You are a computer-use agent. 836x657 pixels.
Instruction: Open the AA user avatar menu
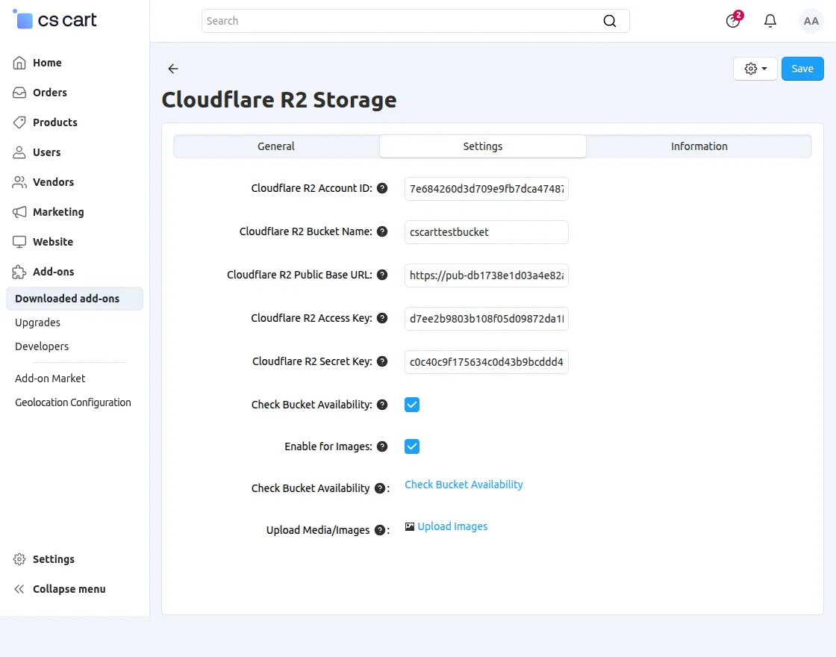(811, 21)
